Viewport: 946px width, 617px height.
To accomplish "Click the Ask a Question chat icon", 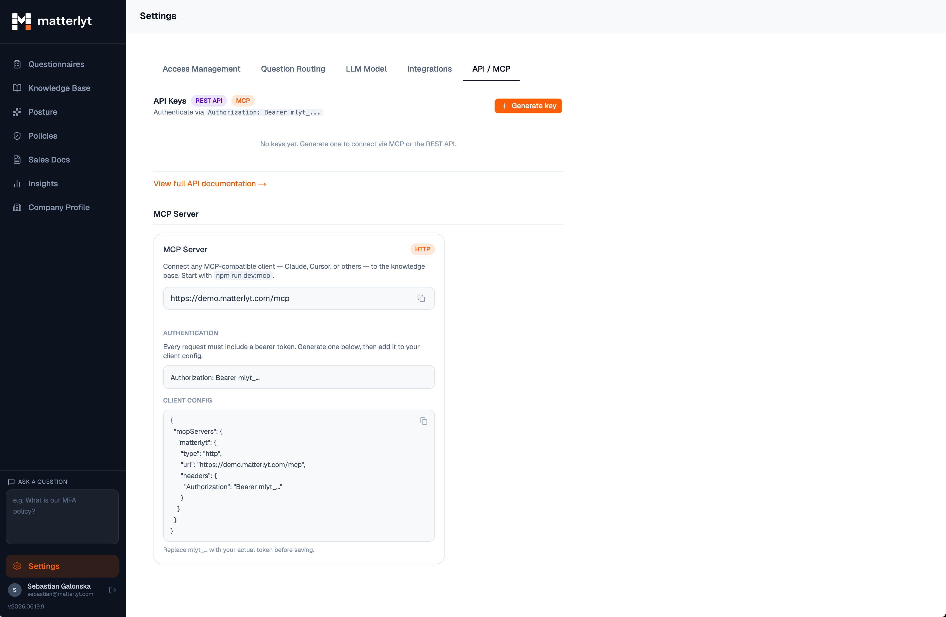I will click(12, 482).
